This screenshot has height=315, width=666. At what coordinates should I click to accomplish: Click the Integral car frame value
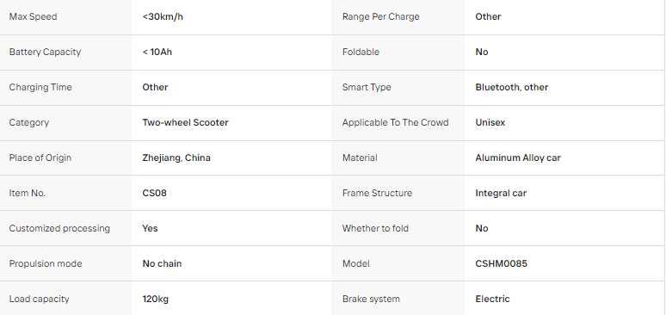tap(501, 193)
